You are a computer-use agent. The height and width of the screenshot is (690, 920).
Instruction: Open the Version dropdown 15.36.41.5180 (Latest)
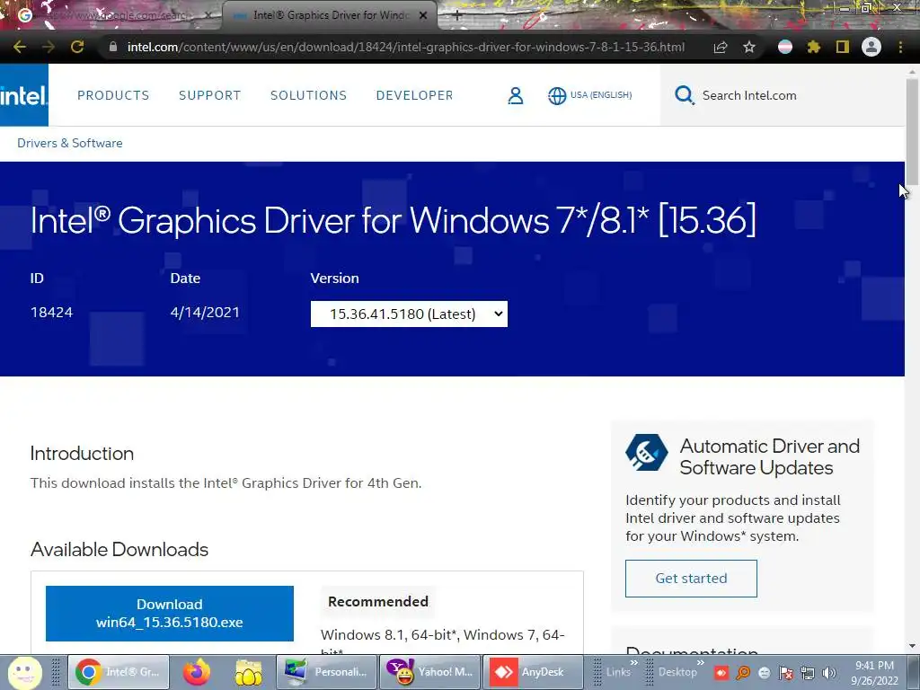[x=409, y=314]
